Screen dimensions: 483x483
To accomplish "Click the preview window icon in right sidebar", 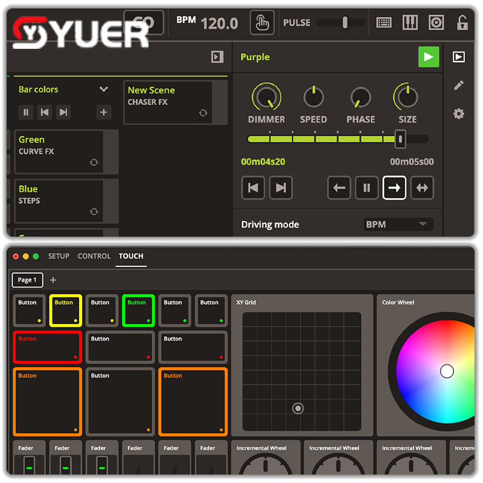I will click(458, 57).
